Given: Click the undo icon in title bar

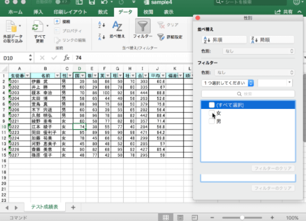Looking at the screenshot, I should coord(104,2).
